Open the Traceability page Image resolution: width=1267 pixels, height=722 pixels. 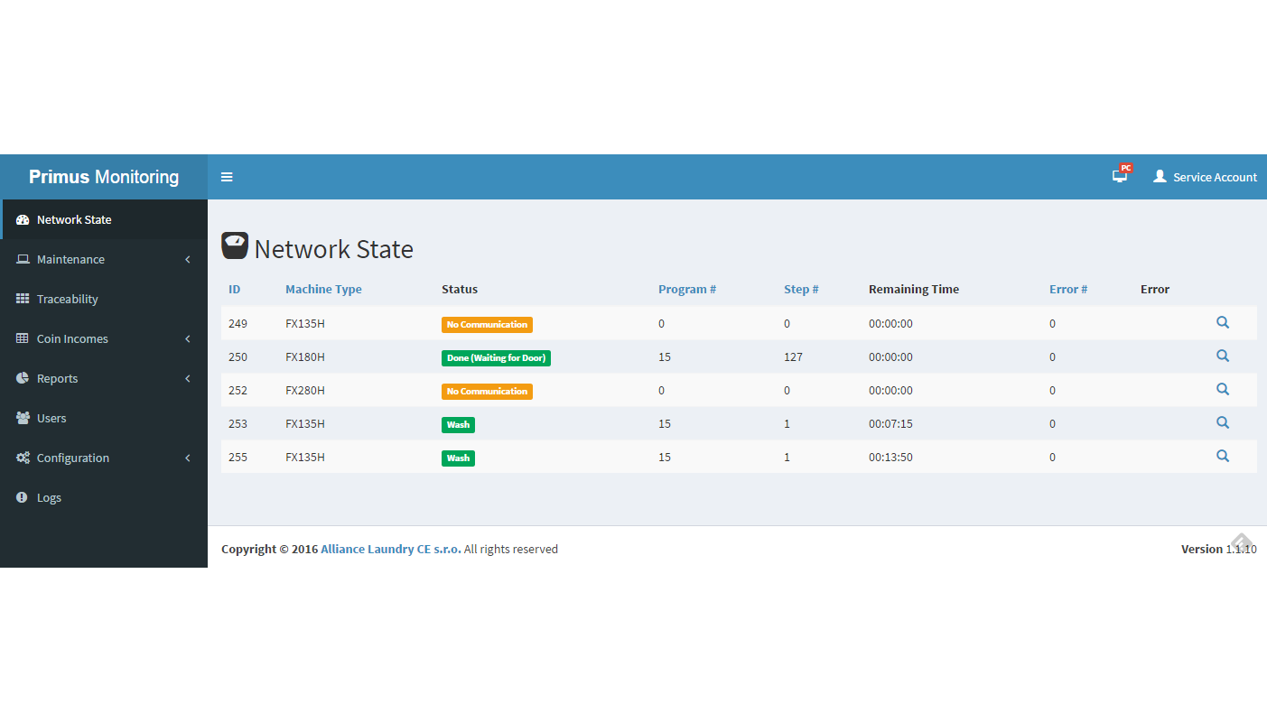click(x=67, y=299)
